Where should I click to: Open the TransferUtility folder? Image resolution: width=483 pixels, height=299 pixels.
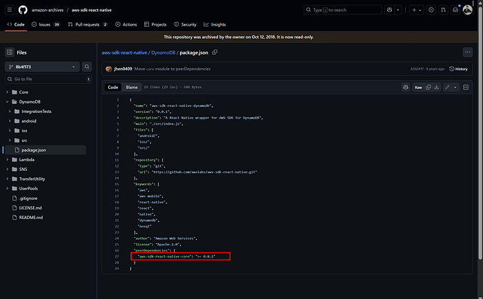coord(32,178)
